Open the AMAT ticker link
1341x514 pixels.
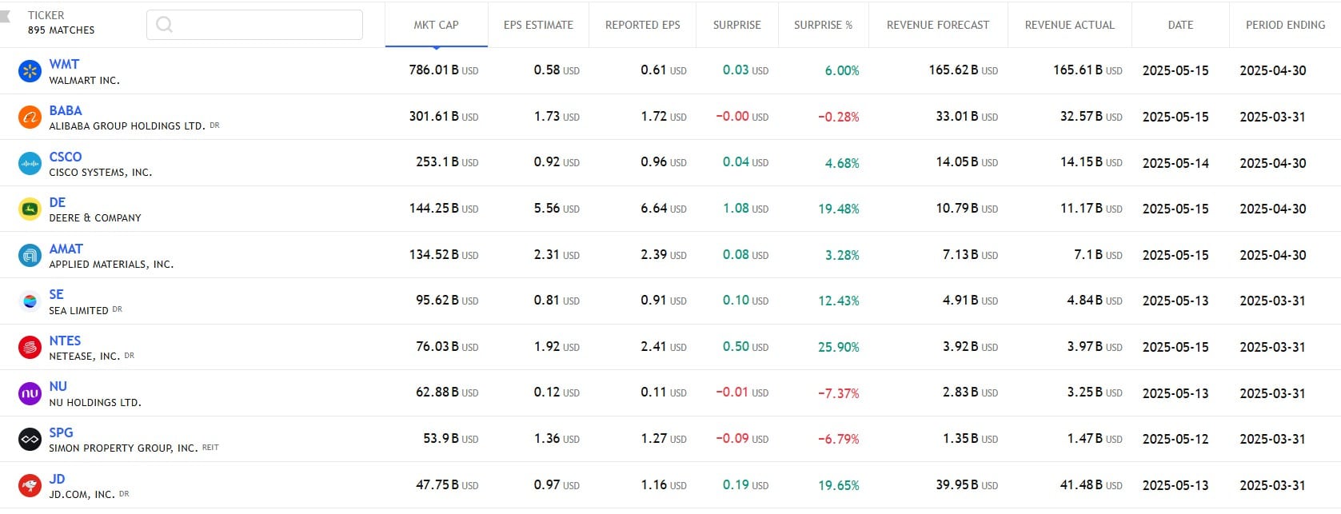pos(66,249)
